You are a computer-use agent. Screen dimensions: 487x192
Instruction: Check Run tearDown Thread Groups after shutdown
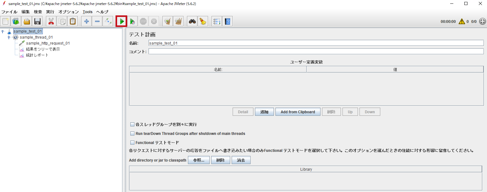[133, 134]
